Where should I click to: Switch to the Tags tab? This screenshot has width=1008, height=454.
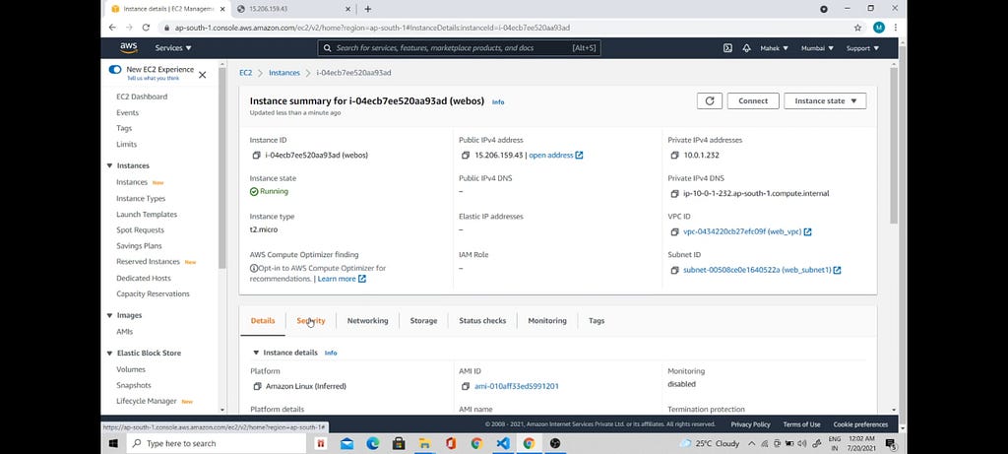(x=597, y=320)
